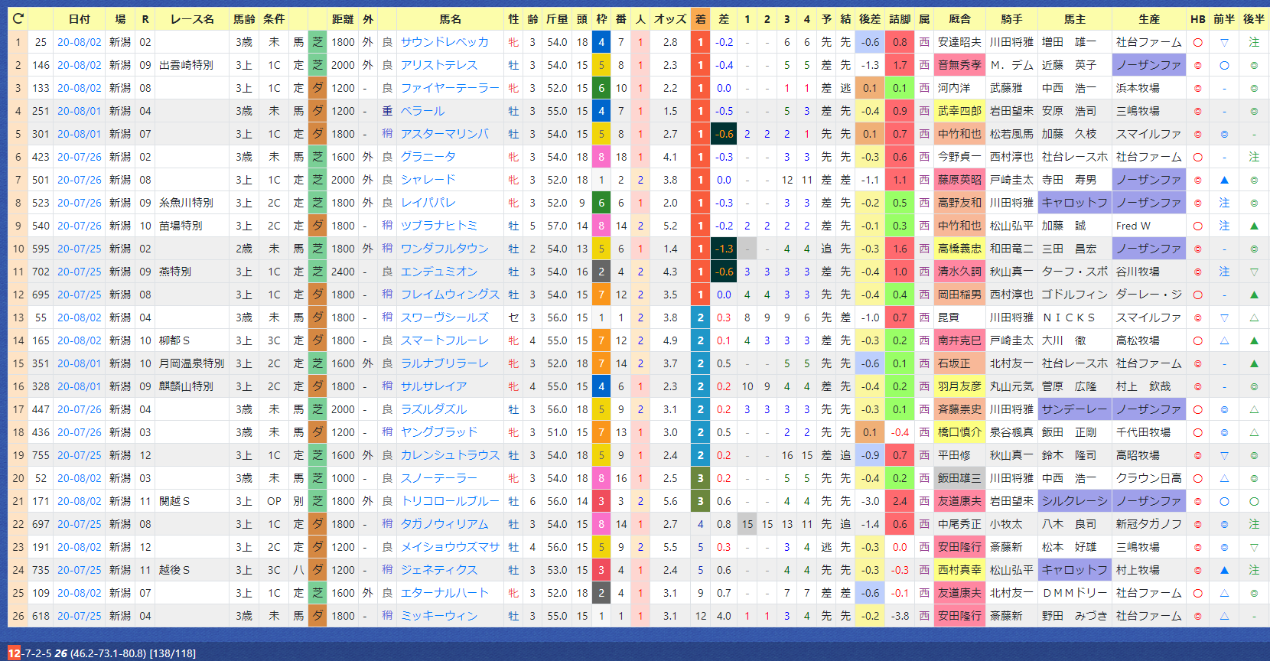Sort by the 着 column header
The height and width of the screenshot is (661, 1270).
(700, 19)
